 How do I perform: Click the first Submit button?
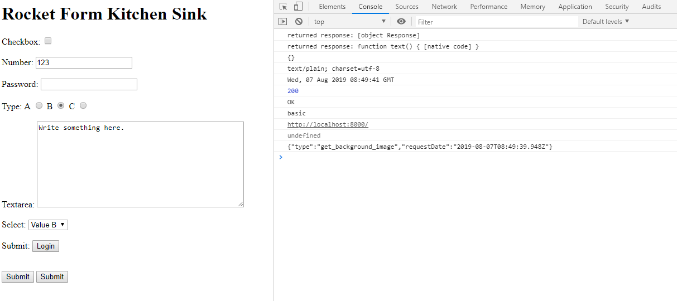point(18,276)
